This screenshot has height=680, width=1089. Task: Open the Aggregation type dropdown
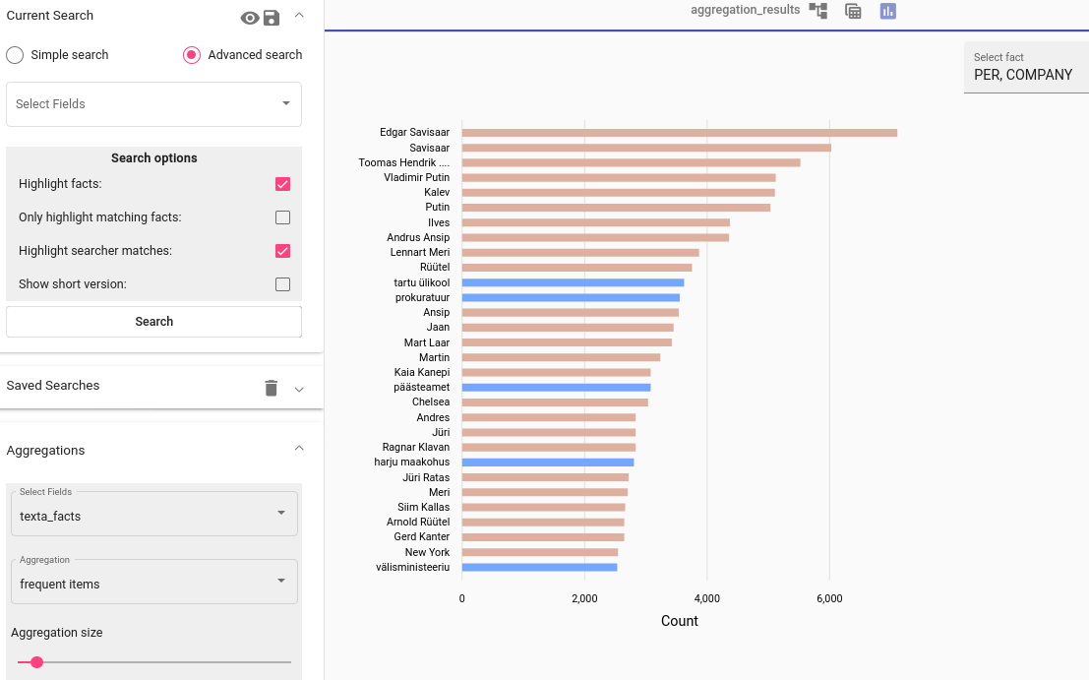point(154,582)
